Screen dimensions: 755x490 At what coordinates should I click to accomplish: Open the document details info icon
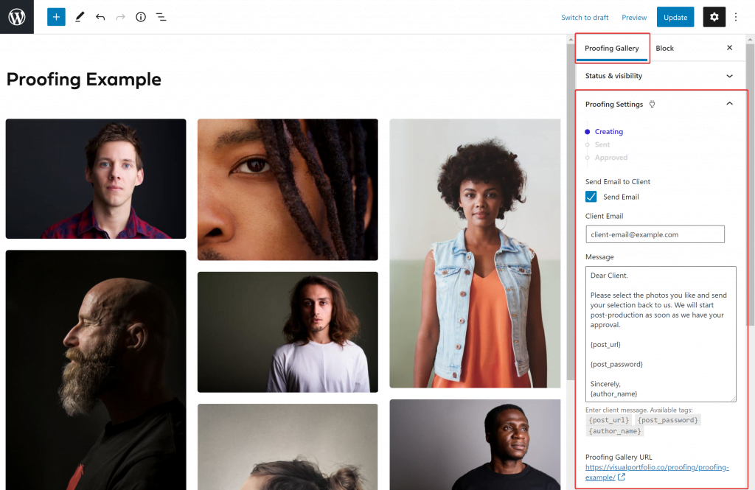141,17
